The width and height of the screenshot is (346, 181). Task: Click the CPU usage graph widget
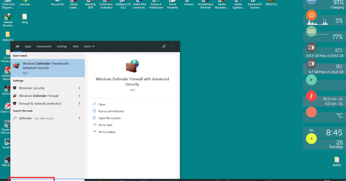point(317,22)
